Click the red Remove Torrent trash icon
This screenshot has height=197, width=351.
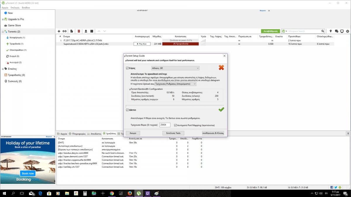coord(79,31)
